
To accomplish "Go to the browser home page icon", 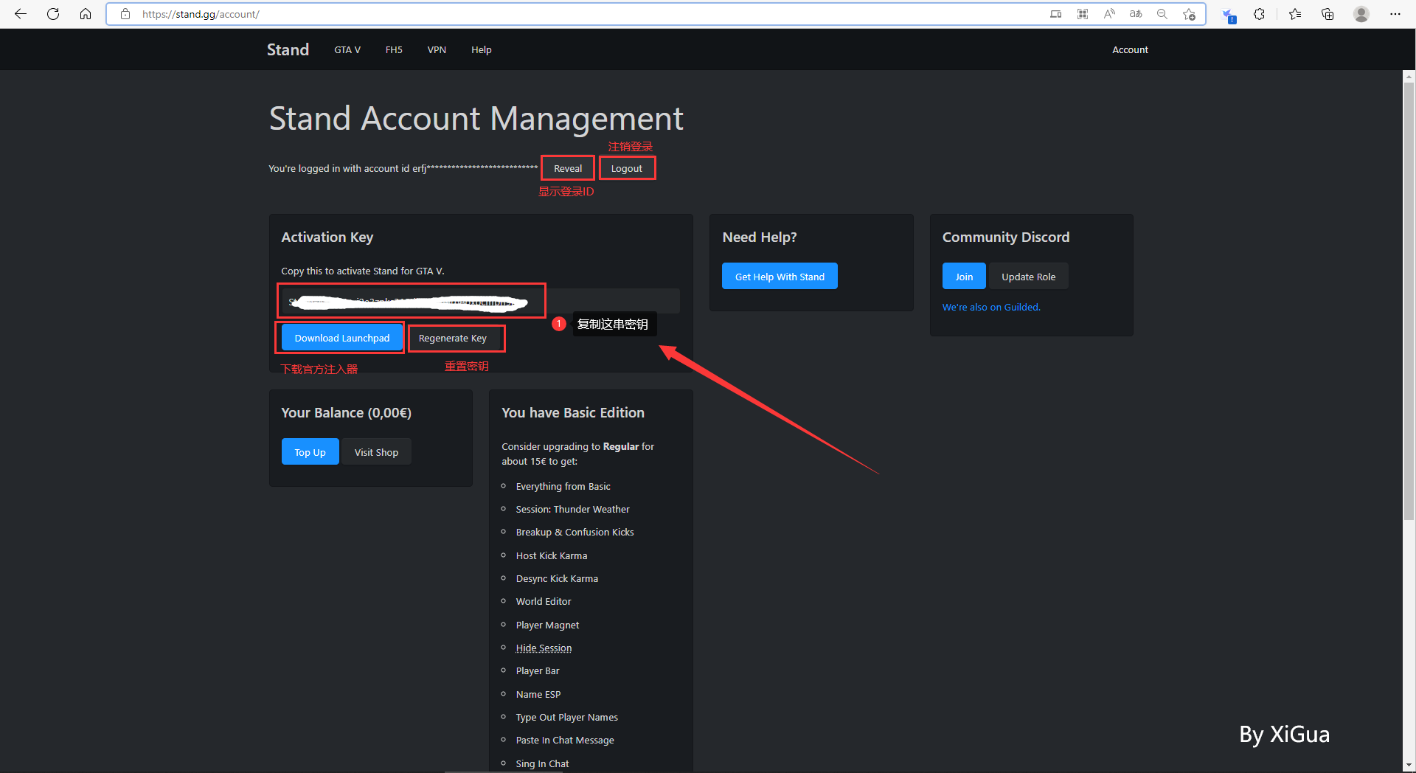I will (86, 14).
